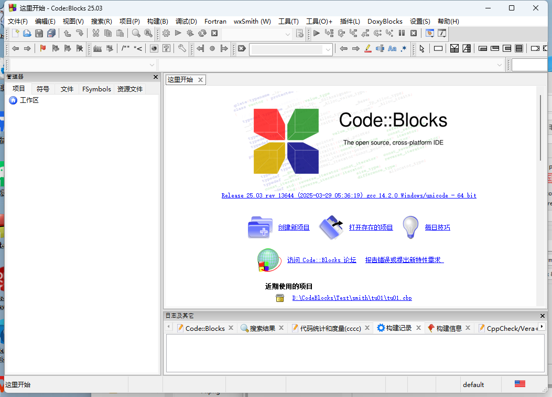Toggle bookmark with the red flag icon
Image resolution: width=552 pixels, height=397 pixels.
(x=43, y=49)
